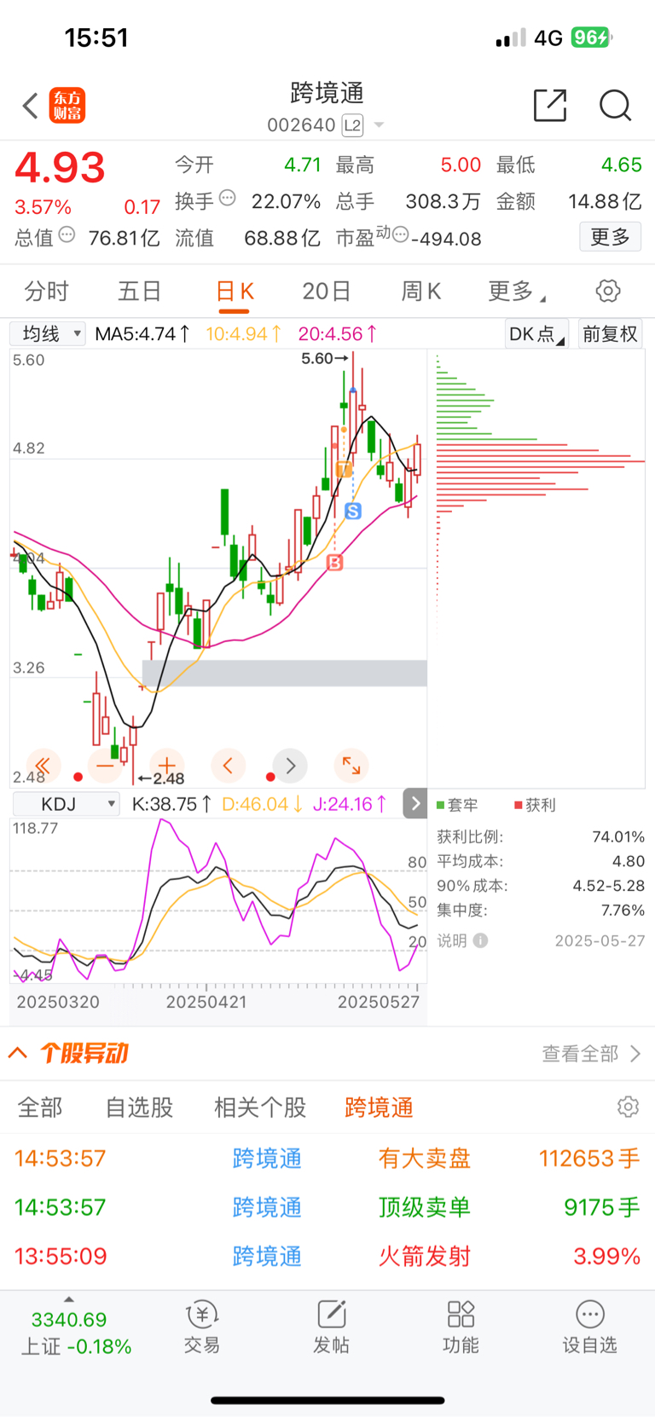Toggle the DK点 signal option

(536, 334)
